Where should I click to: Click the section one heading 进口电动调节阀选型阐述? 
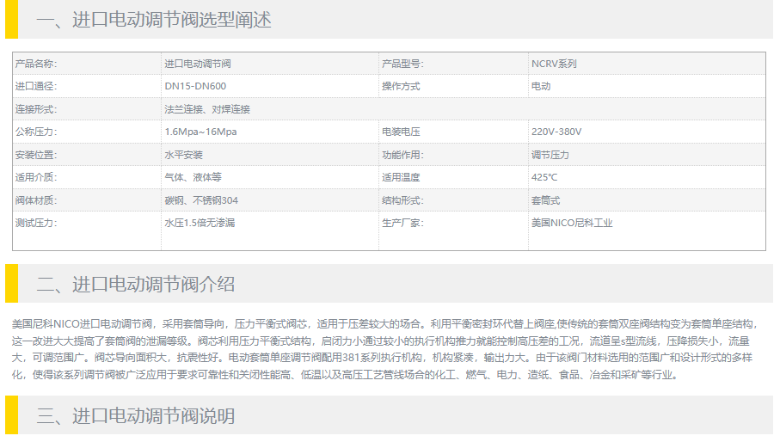coord(153,20)
